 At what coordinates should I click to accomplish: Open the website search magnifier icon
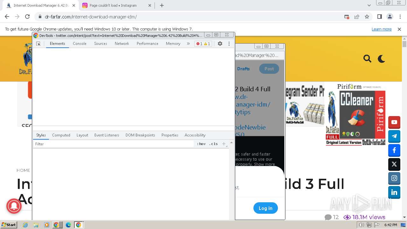(x=367, y=59)
